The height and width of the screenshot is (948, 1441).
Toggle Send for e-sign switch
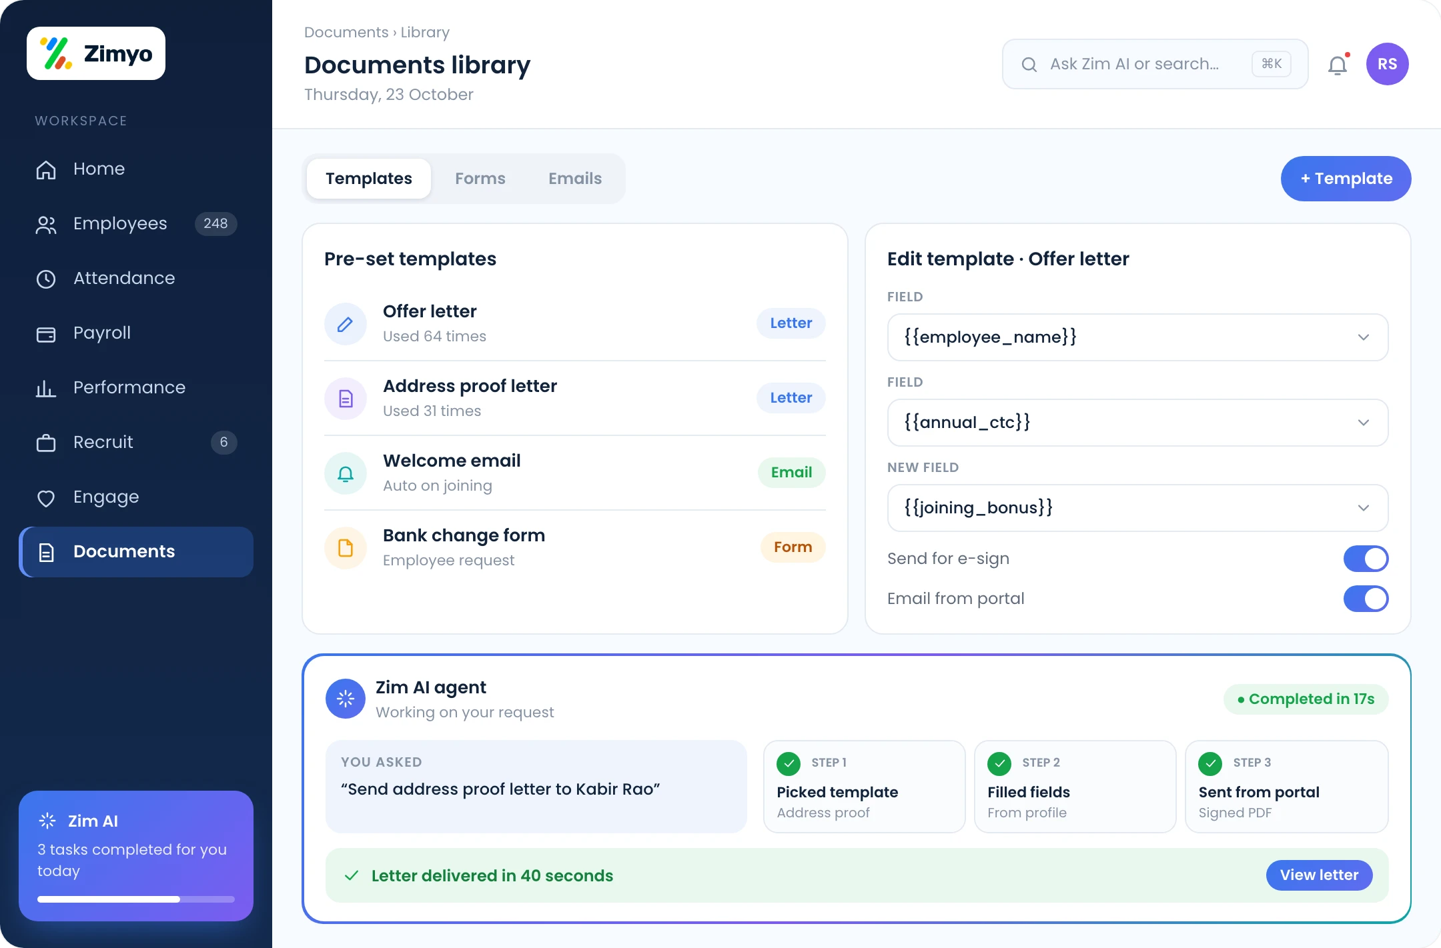pos(1366,559)
